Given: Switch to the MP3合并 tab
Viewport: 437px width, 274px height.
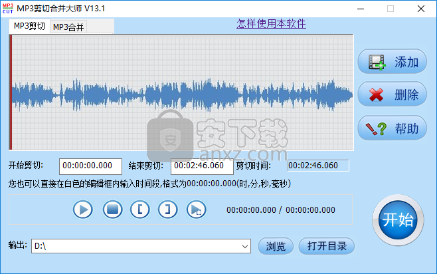Looking at the screenshot, I should [68, 27].
